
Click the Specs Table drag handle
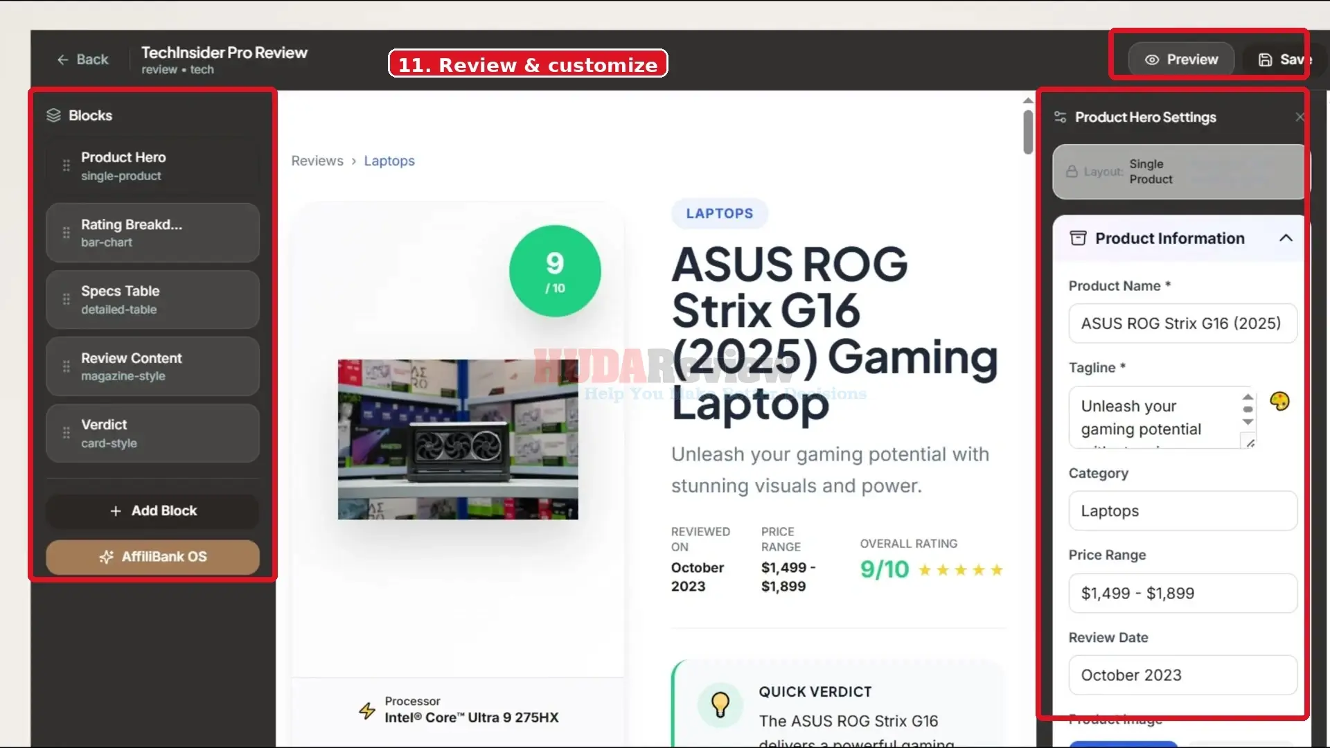click(66, 299)
